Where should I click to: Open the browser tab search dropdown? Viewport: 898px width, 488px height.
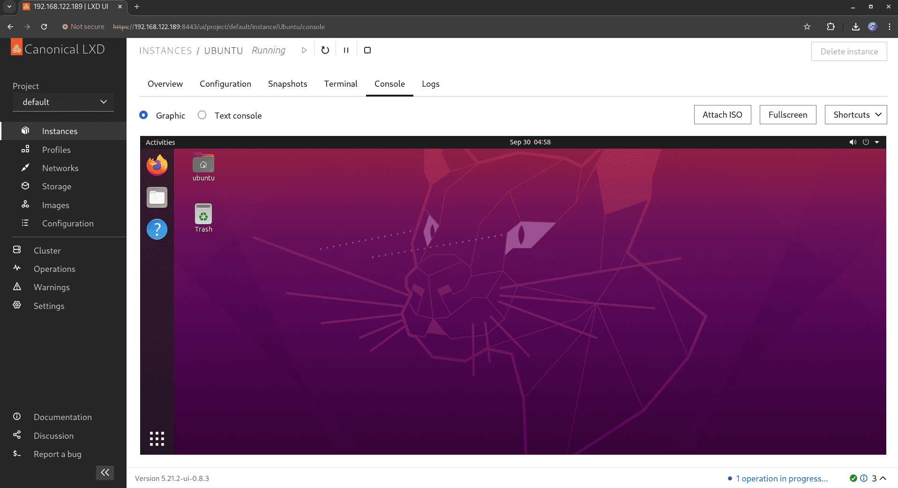point(9,7)
